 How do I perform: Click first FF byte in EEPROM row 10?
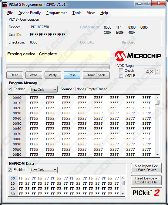point(21,184)
